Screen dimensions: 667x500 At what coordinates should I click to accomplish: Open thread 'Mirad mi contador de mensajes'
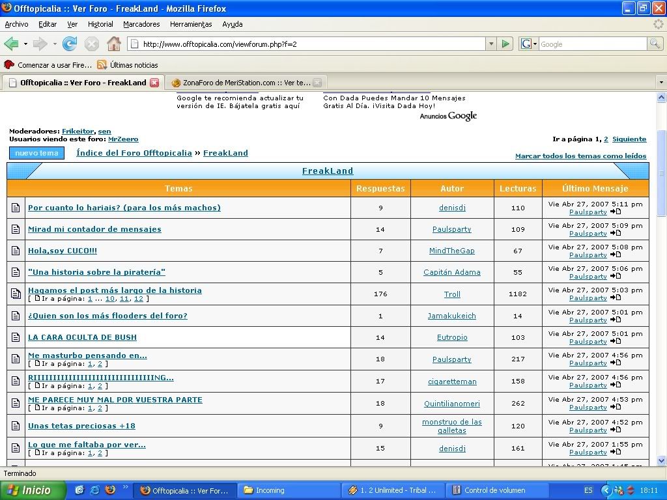(94, 229)
